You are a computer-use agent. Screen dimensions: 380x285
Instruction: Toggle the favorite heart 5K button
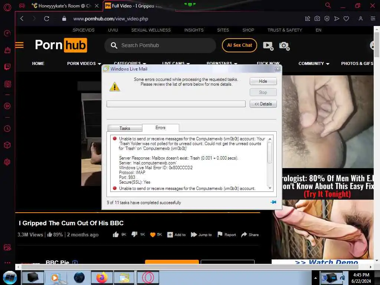(x=156, y=235)
